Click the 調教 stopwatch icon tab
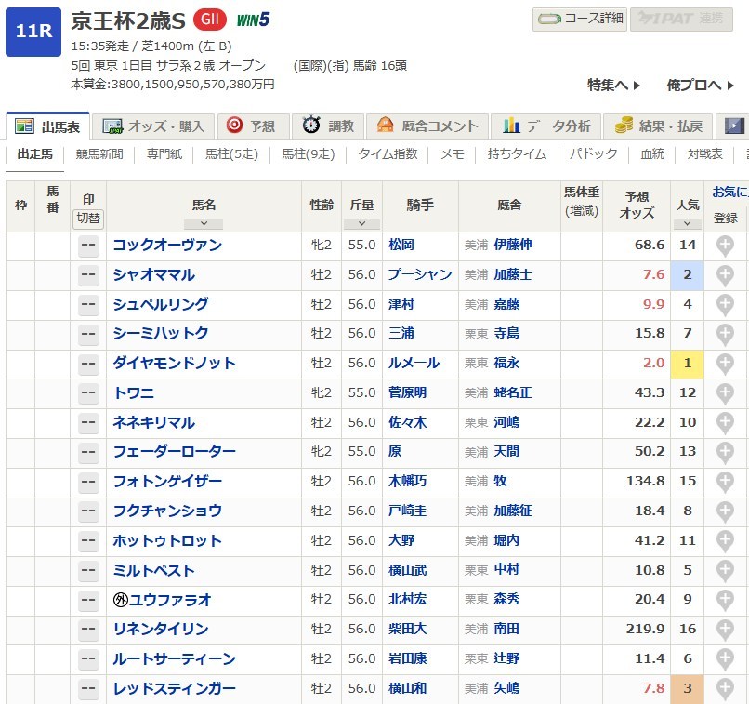This screenshot has width=749, height=704. tap(328, 126)
